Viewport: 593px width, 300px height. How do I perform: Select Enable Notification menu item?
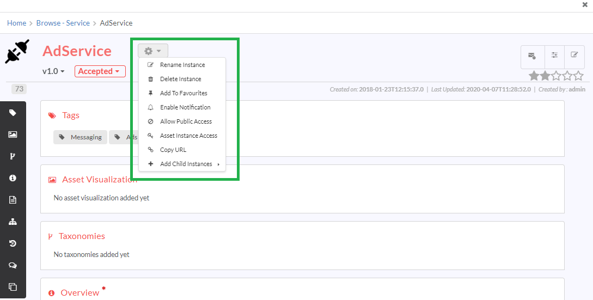tap(182, 107)
